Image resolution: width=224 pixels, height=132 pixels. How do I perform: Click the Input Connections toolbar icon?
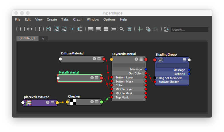(x=22, y=29)
